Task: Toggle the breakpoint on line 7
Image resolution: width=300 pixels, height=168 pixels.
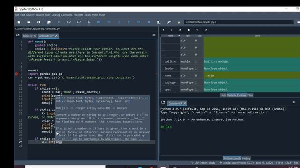Action: pyautogui.click(x=16, y=74)
